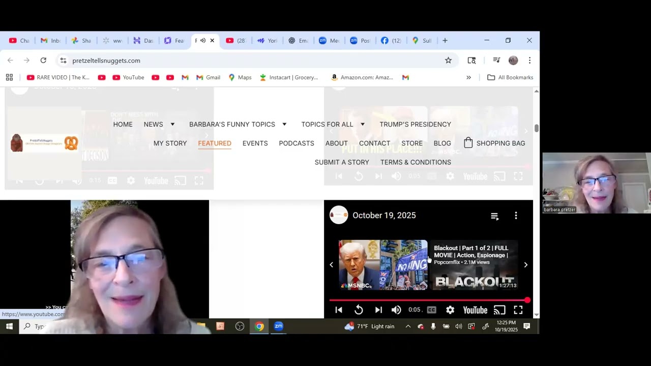The height and width of the screenshot is (366, 651).
Task: Open video player settings gear
Action: (x=450, y=310)
